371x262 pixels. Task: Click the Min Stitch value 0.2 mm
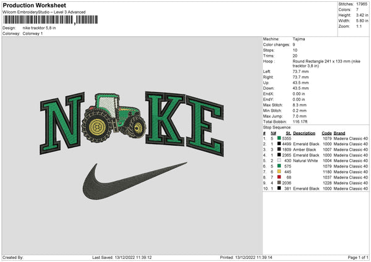pos(299,111)
